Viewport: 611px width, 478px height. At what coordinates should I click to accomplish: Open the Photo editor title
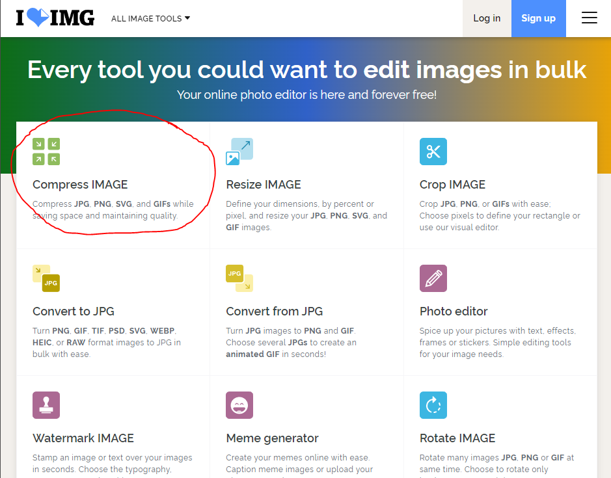point(454,312)
